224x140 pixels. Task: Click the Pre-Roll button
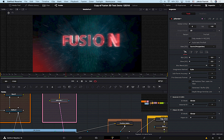[206, 34]
